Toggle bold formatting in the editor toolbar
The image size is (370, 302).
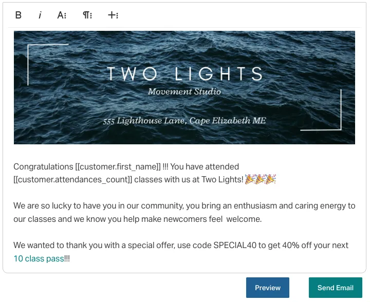click(18, 15)
